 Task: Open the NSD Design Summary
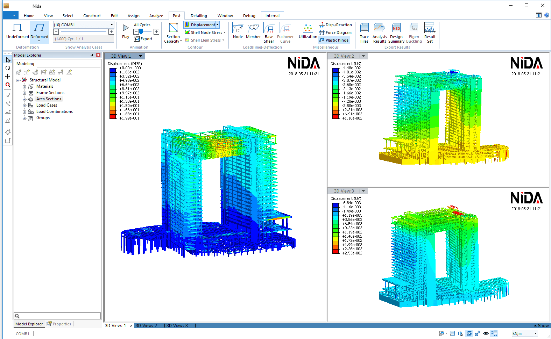(x=396, y=33)
